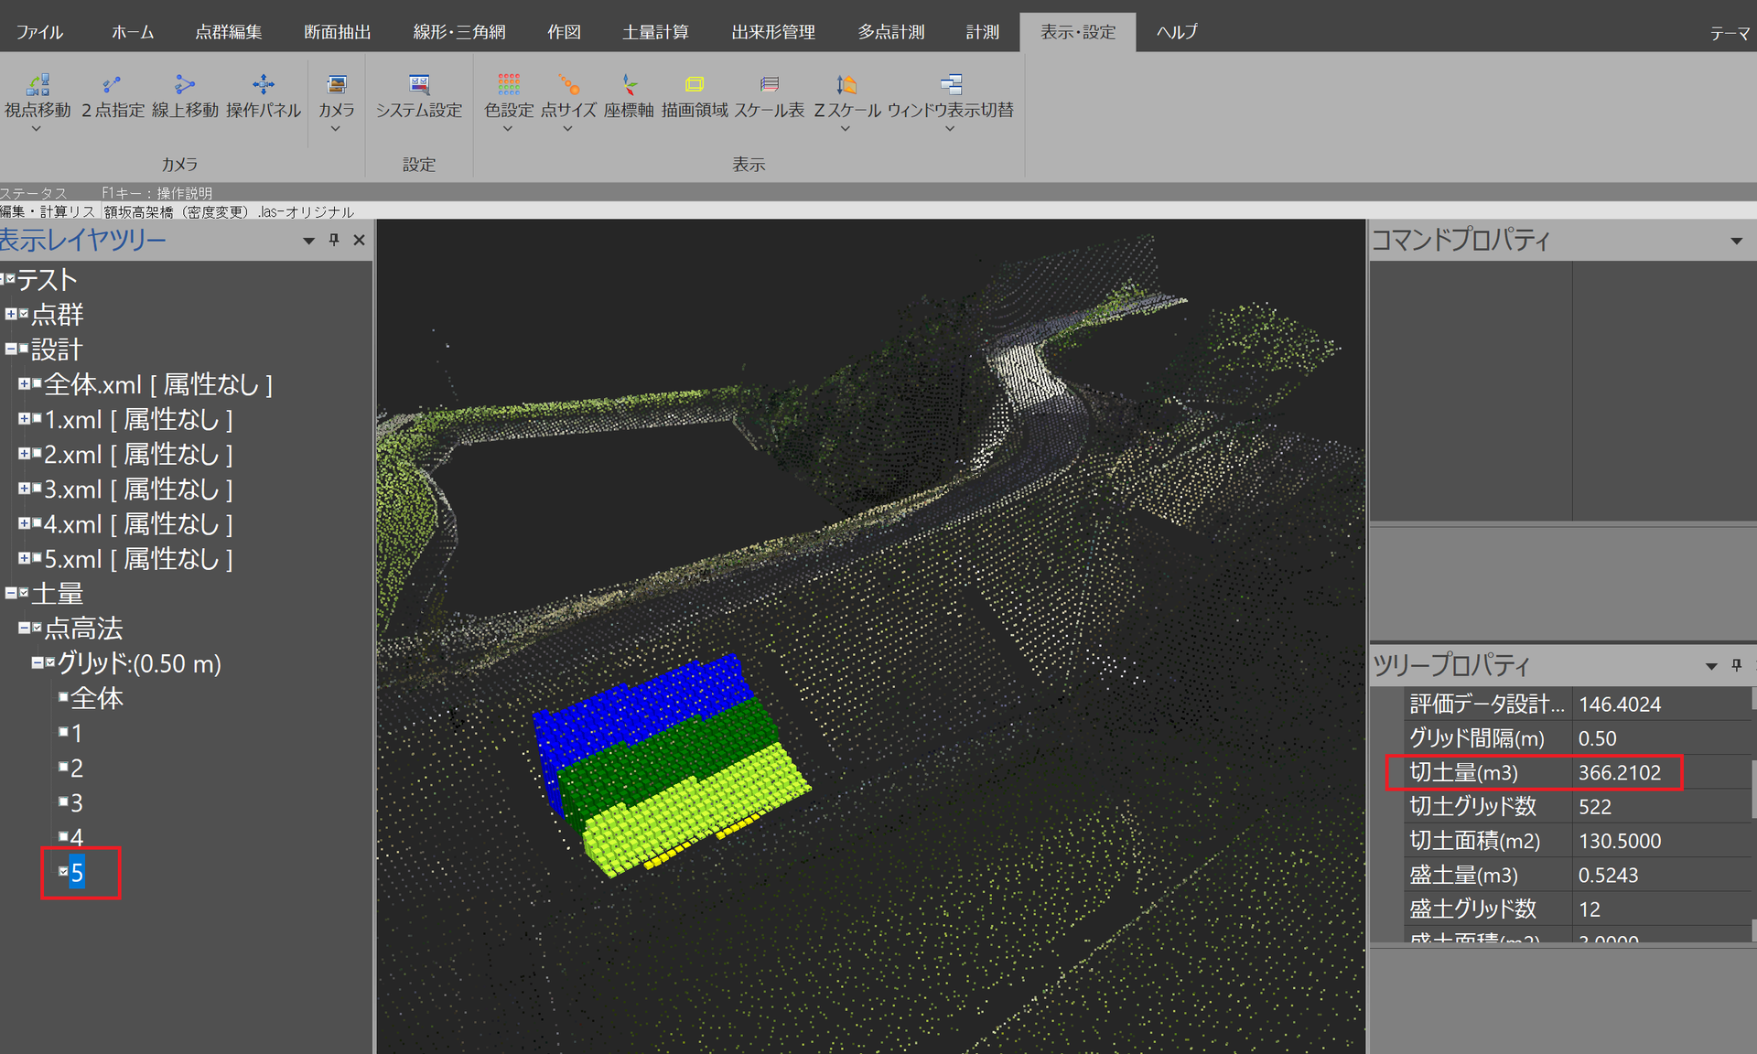
Task: Expand the 点群 tree node
Action: pos(10,314)
